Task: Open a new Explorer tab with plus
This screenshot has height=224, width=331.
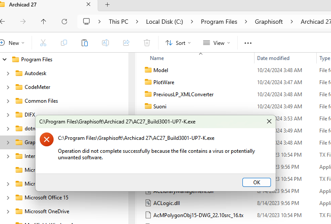Action: pos(108,5)
